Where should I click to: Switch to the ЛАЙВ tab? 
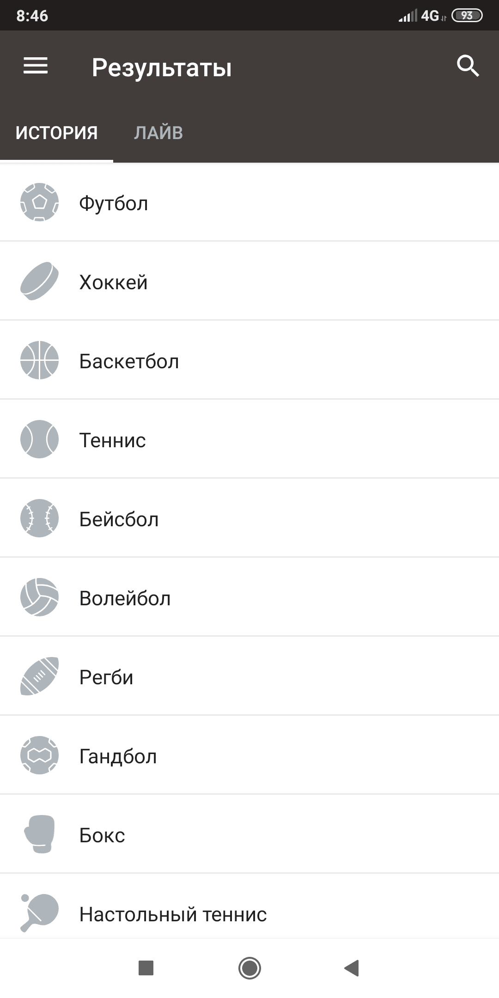[158, 133]
